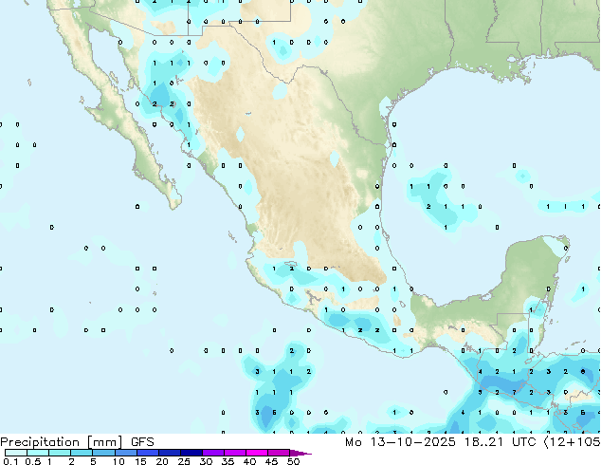Click the 'GFS' model label
This screenshot has height=465, width=601.
click(x=142, y=442)
